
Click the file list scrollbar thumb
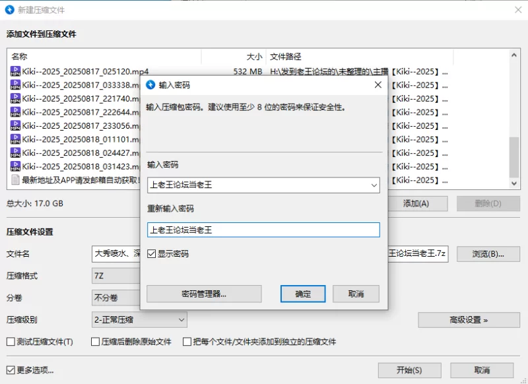(514, 157)
